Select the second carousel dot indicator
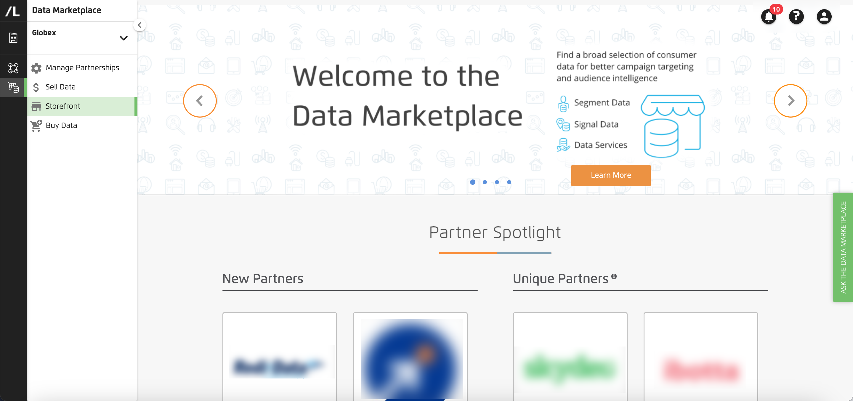The width and height of the screenshot is (853, 401). (x=485, y=182)
